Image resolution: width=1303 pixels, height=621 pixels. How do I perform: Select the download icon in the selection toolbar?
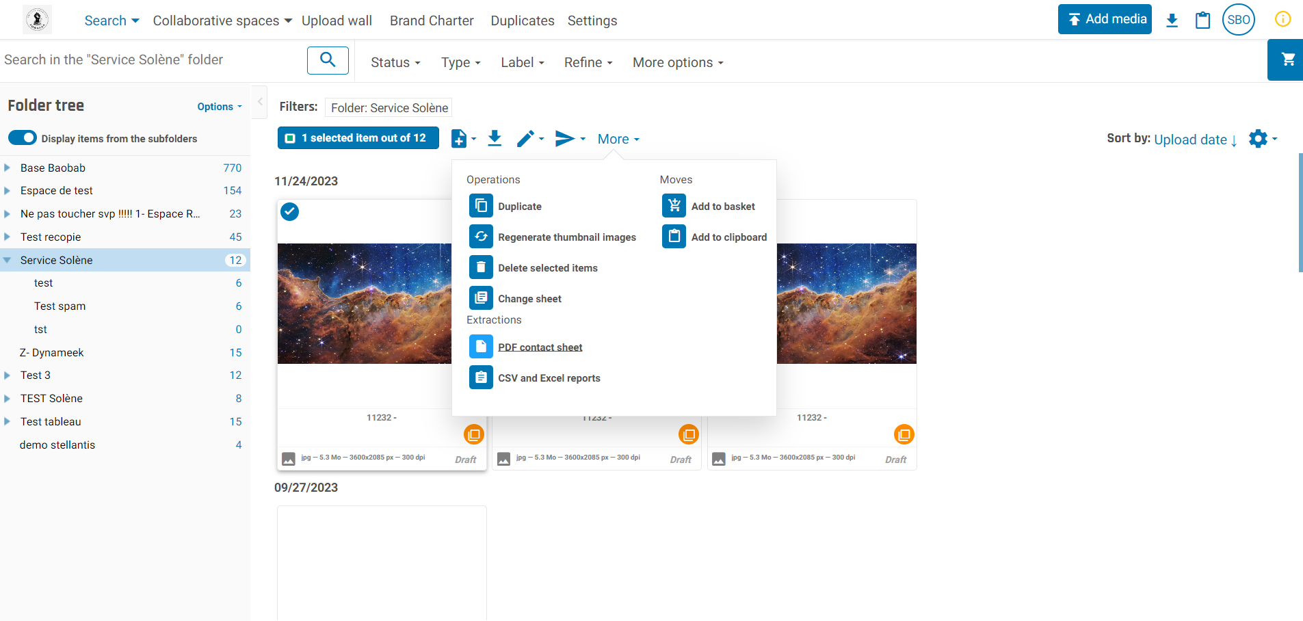click(495, 138)
